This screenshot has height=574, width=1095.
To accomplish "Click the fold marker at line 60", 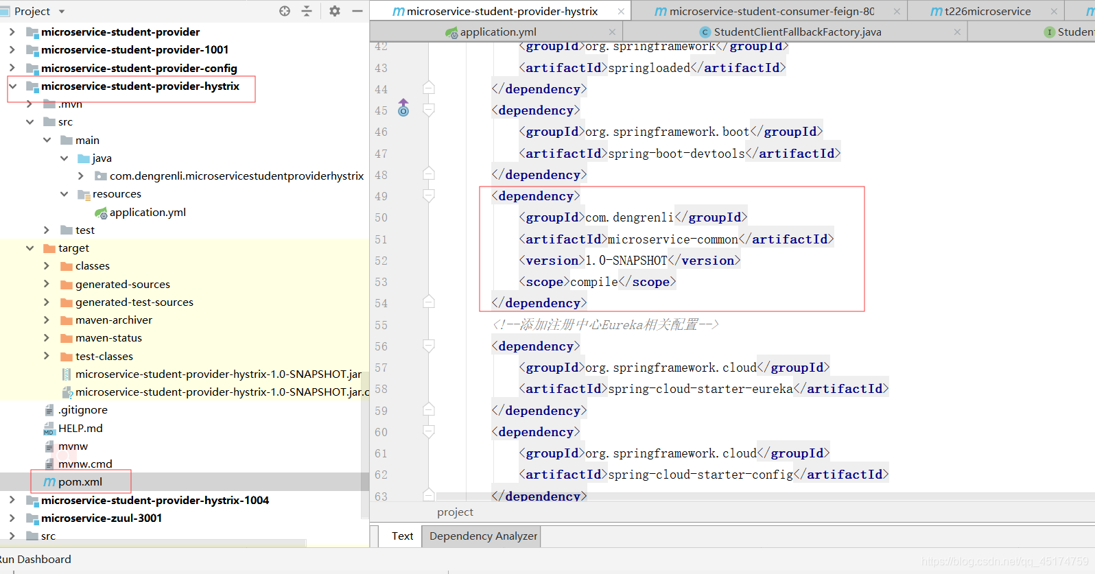I will click(429, 432).
